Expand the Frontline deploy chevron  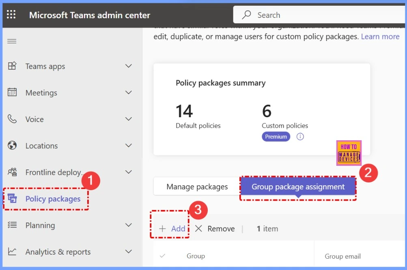point(129,172)
